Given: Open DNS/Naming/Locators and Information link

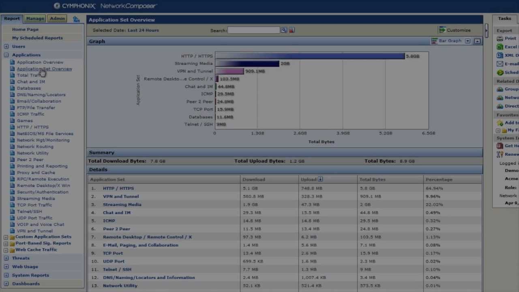Looking at the screenshot, I should [x=149, y=277].
